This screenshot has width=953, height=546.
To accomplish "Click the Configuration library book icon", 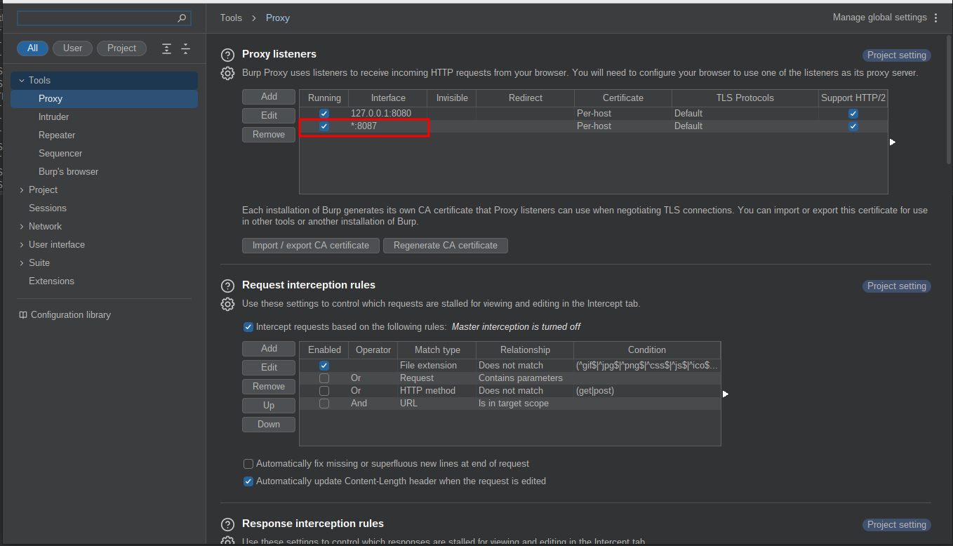I will click(x=23, y=315).
